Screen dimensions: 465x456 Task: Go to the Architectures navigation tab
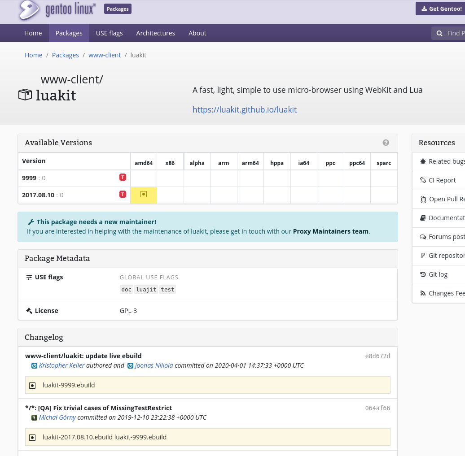155,33
